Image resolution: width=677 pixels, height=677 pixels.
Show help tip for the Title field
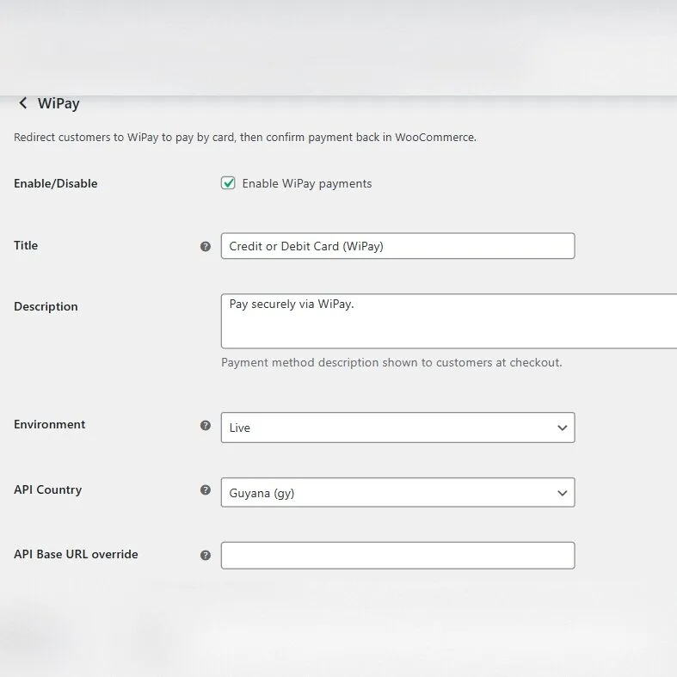(206, 246)
